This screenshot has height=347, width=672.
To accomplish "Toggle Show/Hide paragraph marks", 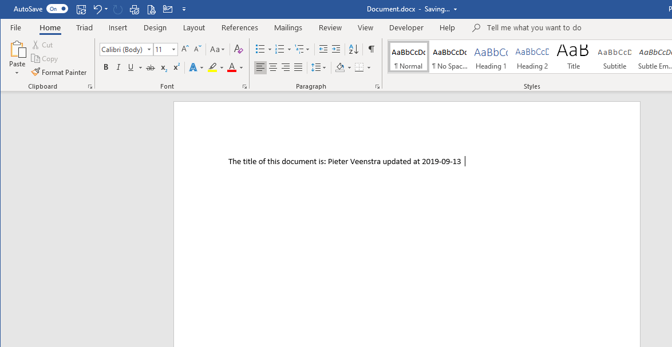I will (x=371, y=49).
